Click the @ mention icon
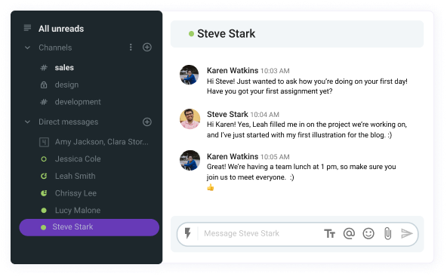This screenshot has width=447, height=277. [x=349, y=233]
